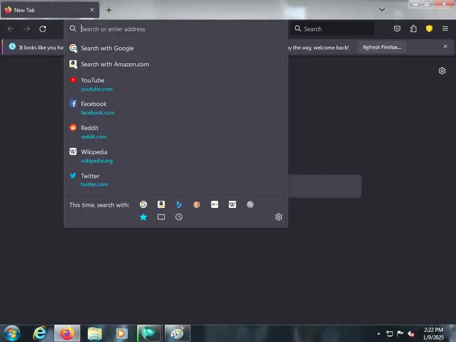Select Google one-off search engine icon

click(143, 204)
